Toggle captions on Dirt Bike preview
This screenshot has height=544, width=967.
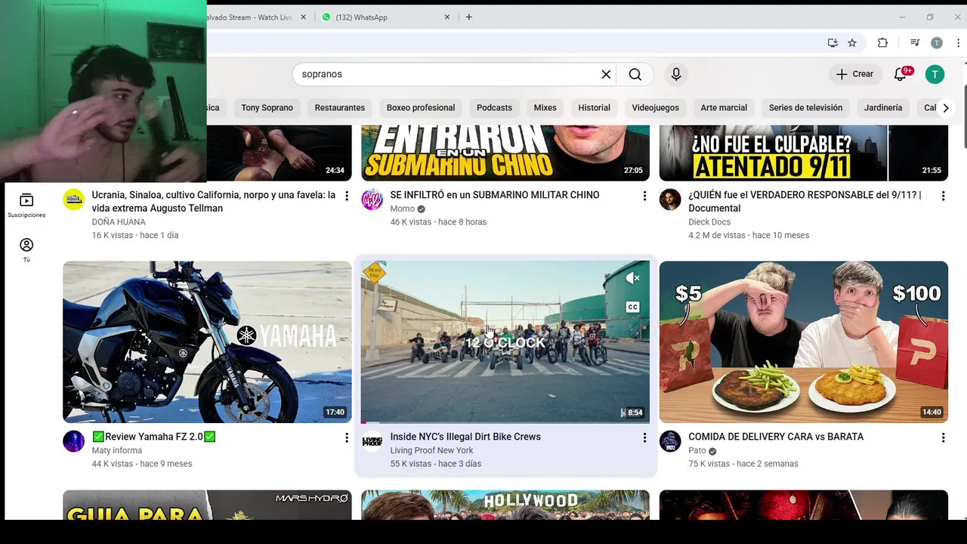click(633, 307)
